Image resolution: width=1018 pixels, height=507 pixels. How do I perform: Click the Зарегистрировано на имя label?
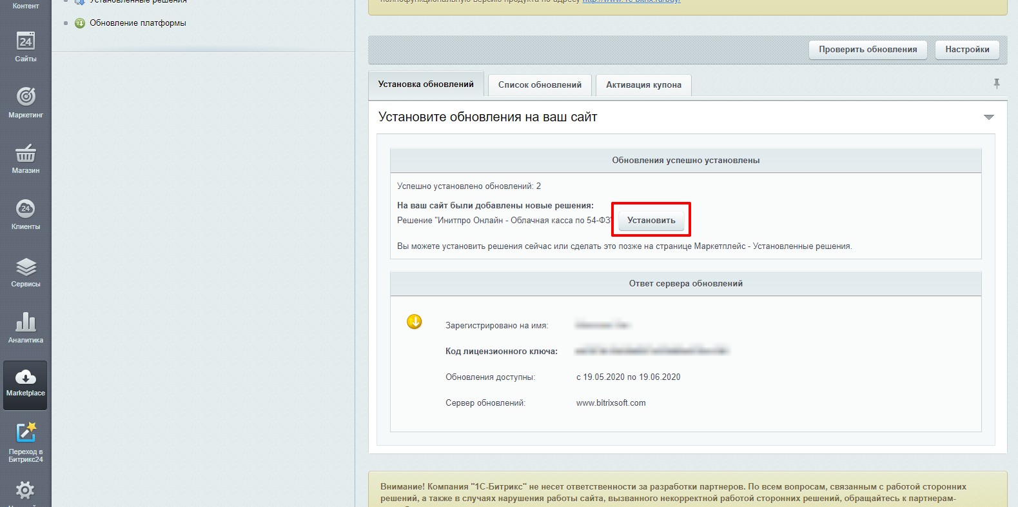pos(497,326)
